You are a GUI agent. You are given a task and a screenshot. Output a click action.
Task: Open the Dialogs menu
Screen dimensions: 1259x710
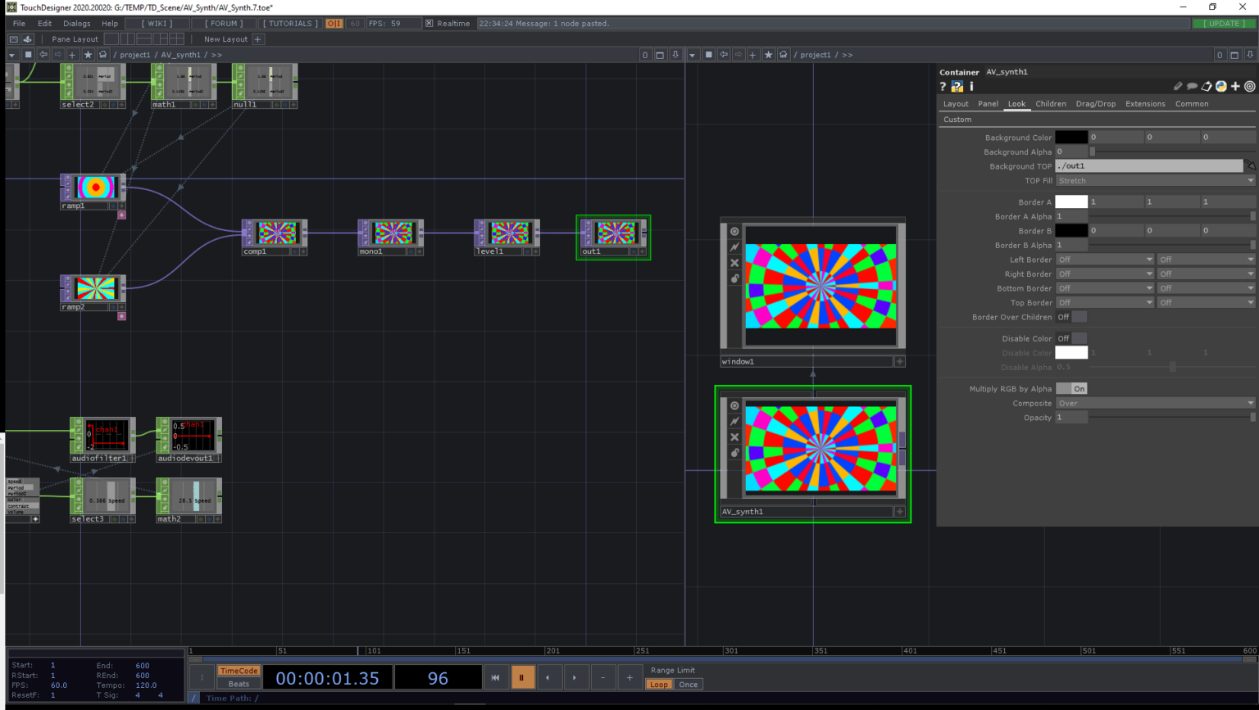coord(77,24)
